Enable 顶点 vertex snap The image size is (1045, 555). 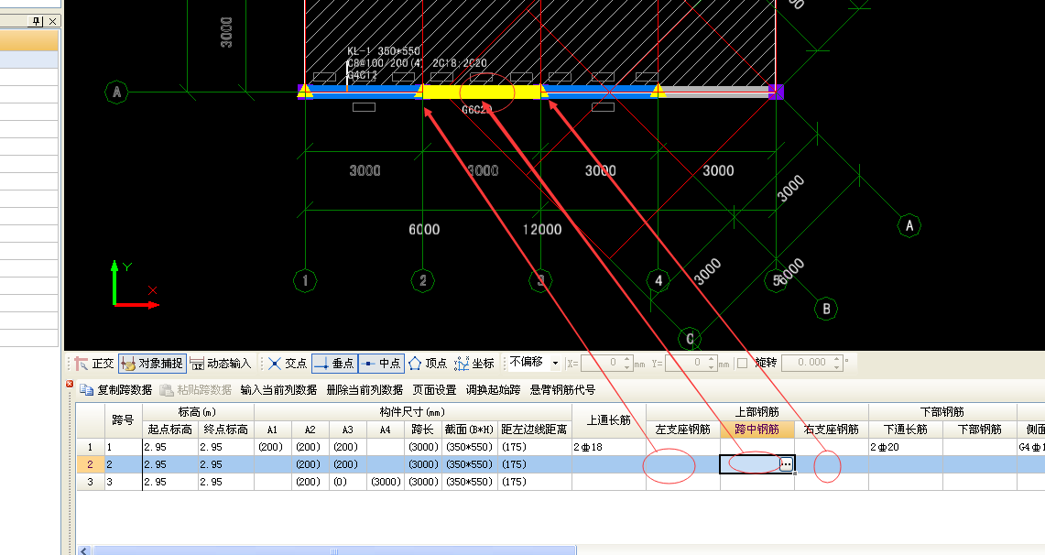tap(428, 363)
